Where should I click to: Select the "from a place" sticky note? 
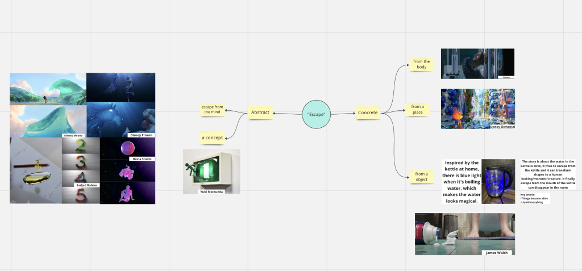tap(418, 110)
